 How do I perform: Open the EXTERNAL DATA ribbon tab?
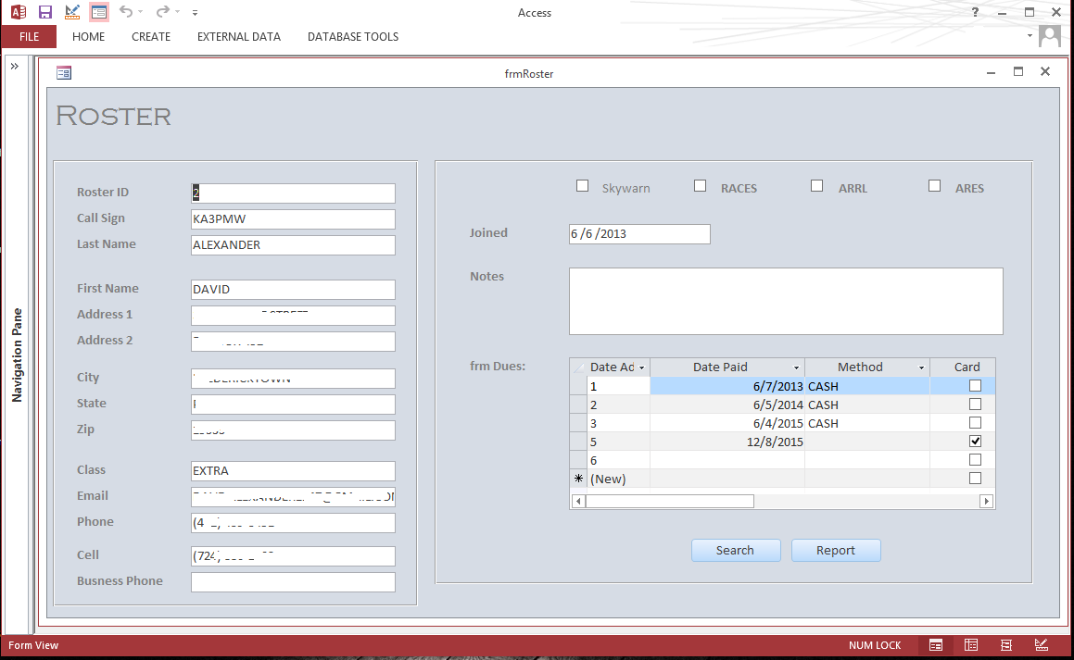pyautogui.click(x=238, y=37)
